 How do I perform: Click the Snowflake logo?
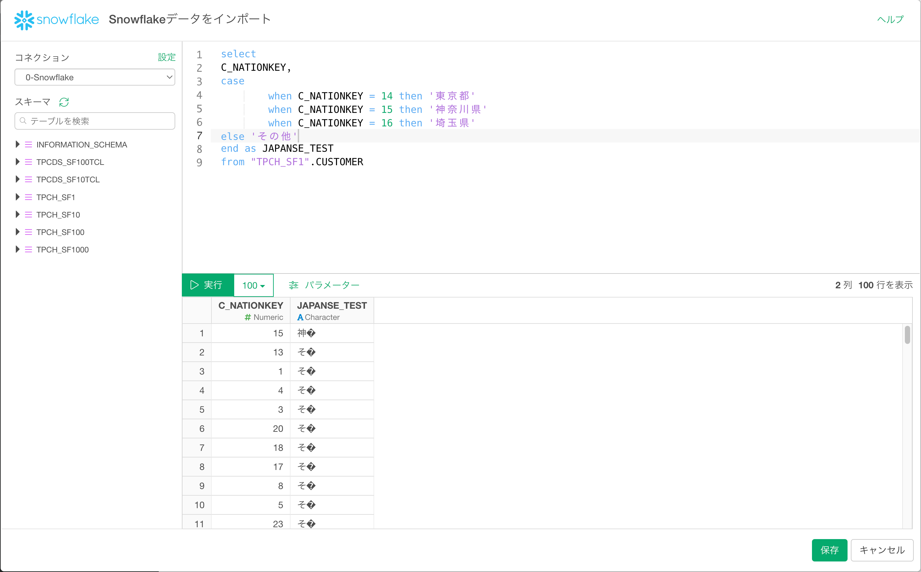56,20
